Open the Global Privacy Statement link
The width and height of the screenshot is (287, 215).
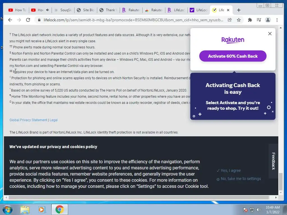(x=28, y=120)
